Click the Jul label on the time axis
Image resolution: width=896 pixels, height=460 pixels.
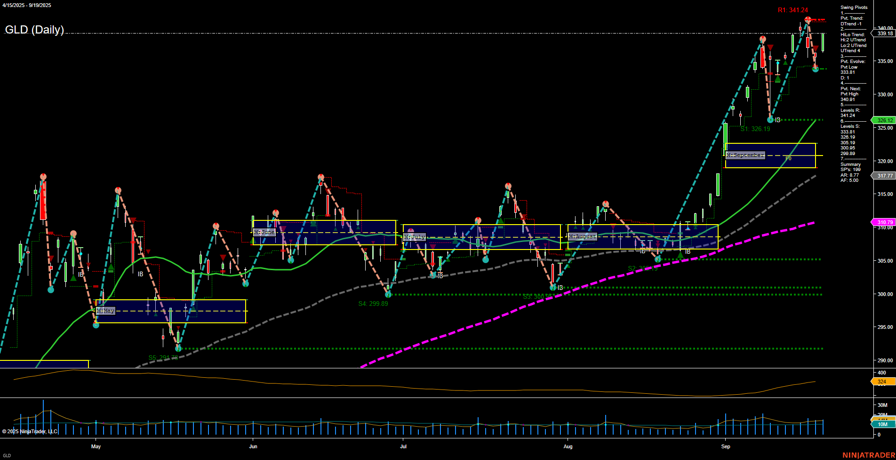pyautogui.click(x=403, y=446)
